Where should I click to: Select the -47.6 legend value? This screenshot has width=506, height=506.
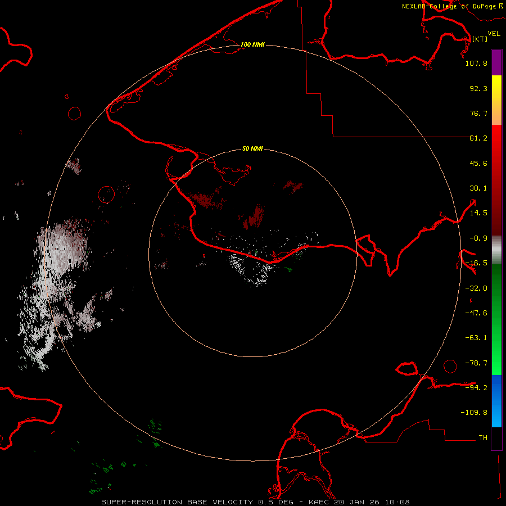(476, 313)
